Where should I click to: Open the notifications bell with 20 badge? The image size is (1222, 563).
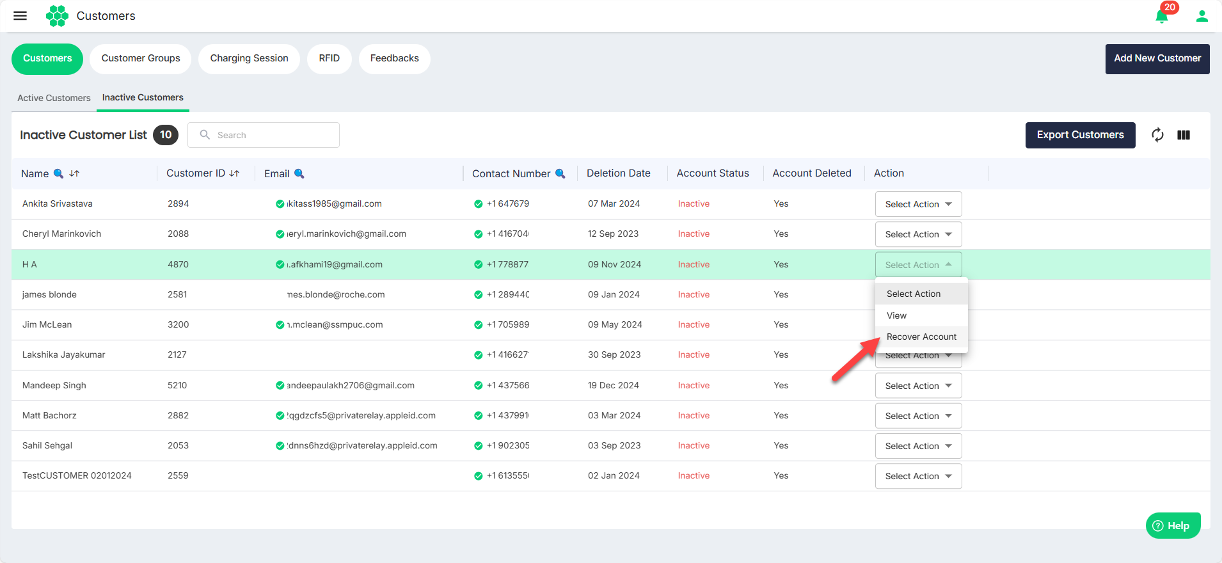point(1162,16)
